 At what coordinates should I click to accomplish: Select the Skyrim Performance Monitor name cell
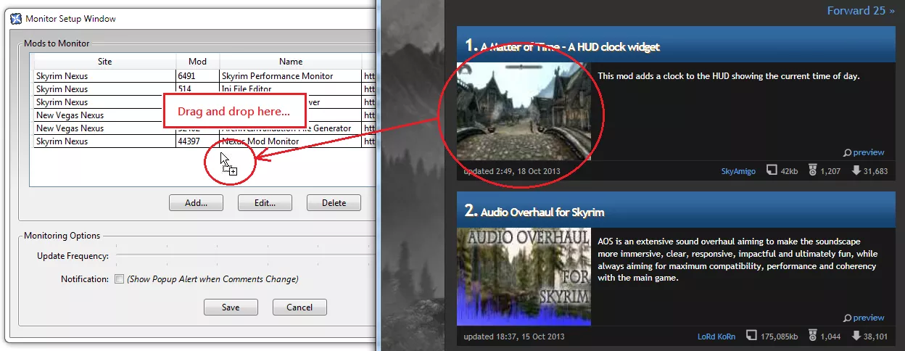(290, 76)
